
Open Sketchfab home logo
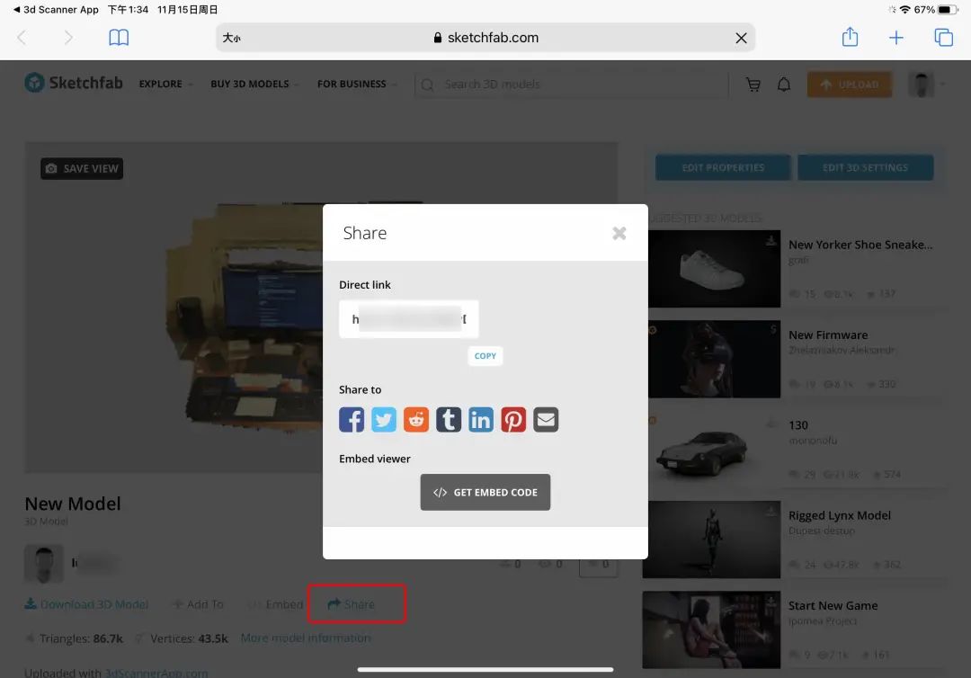click(74, 83)
